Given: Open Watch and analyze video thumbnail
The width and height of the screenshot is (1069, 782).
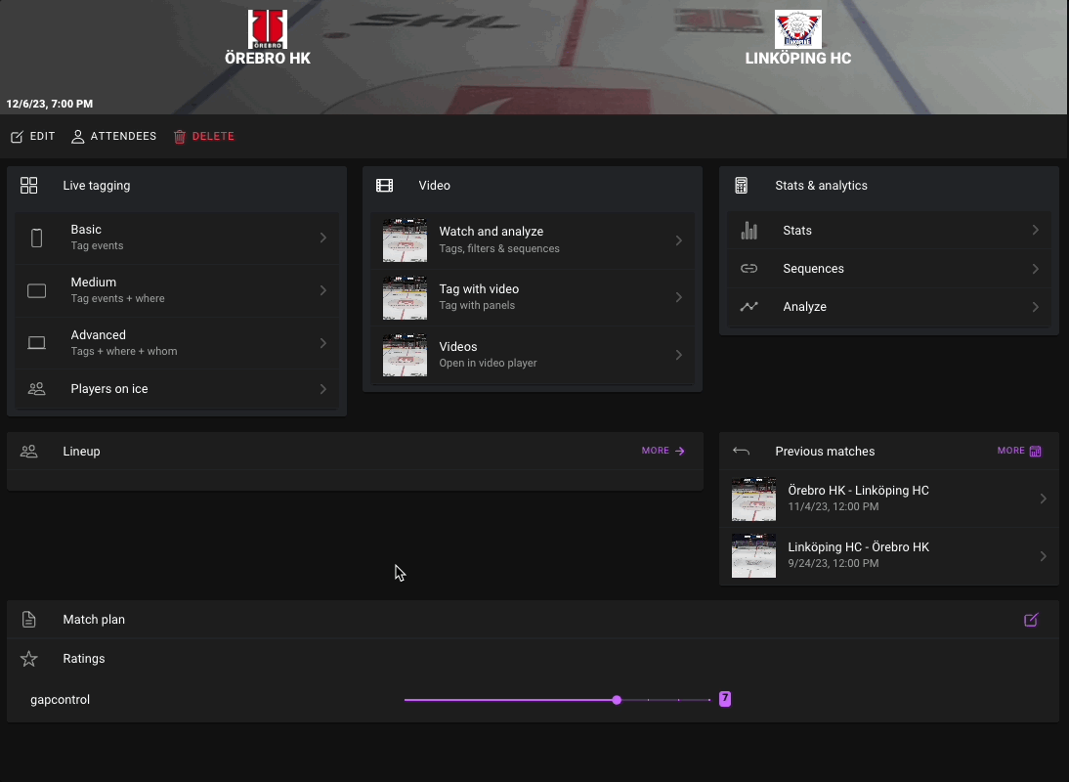Looking at the screenshot, I should (x=405, y=240).
